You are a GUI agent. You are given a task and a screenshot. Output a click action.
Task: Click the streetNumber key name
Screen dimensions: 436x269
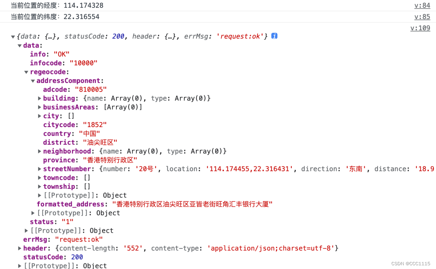67,169
